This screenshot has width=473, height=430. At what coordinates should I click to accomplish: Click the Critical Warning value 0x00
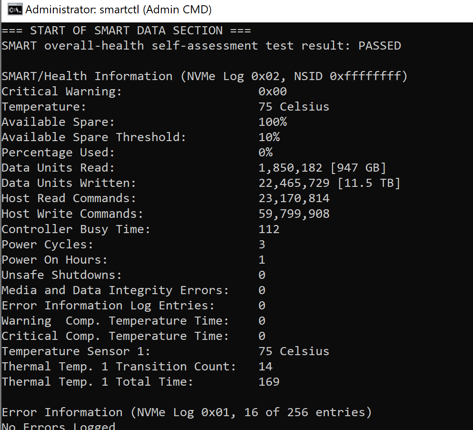(272, 92)
